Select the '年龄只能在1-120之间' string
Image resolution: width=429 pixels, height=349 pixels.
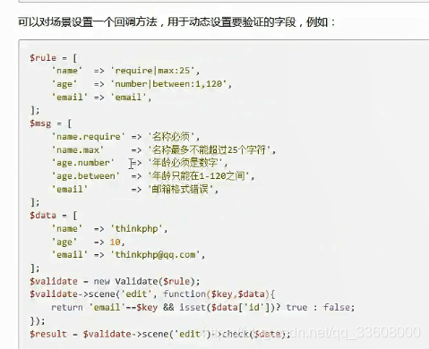click(199, 176)
